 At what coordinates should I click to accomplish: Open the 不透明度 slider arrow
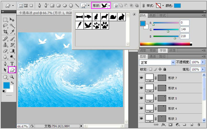coord(203,62)
